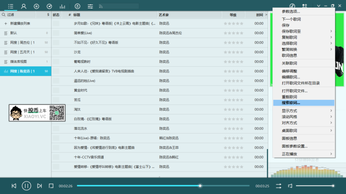Open the equalizer sliders icon
Viewport: 346px width, 194px height.
(90, 6)
